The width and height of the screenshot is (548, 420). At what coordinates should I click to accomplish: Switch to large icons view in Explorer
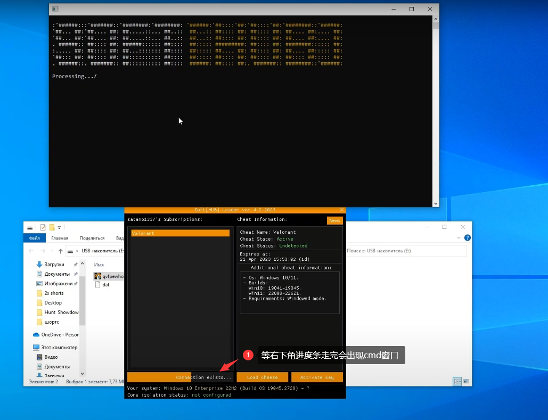pos(465,382)
